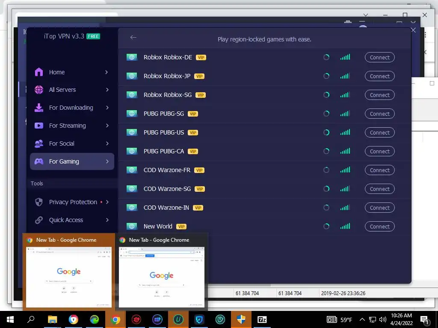The image size is (438, 328).
Task: Open taskbar search magnifier
Action: pyautogui.click(x=31, y=319)
